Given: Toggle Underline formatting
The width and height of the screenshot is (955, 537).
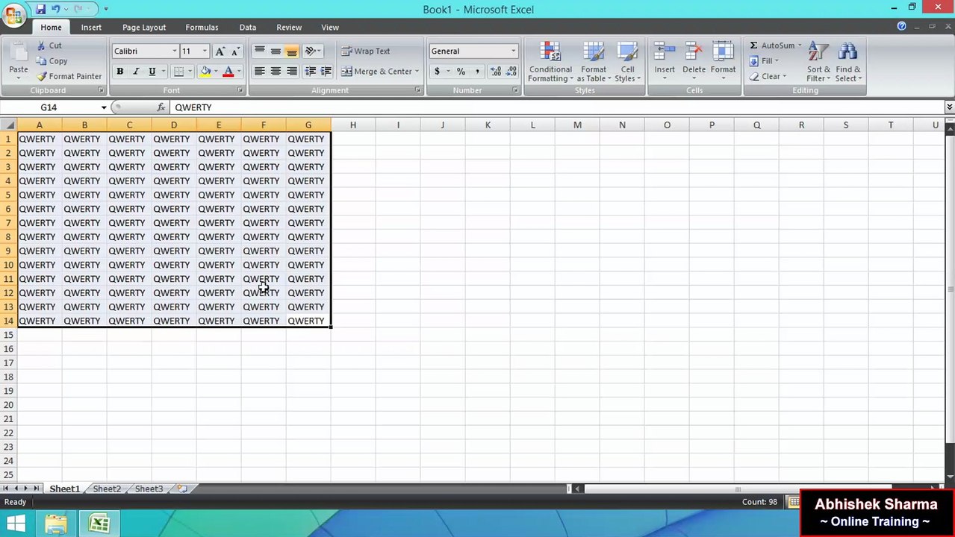Looking at the screenshot, I should tap(152, 72).
